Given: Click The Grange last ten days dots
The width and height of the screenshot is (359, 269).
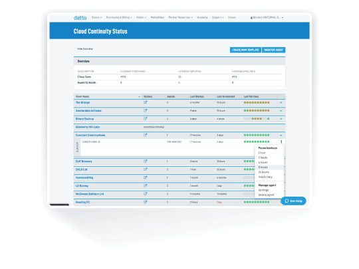Looking at the screenshot, I should [x=257, y=103].
